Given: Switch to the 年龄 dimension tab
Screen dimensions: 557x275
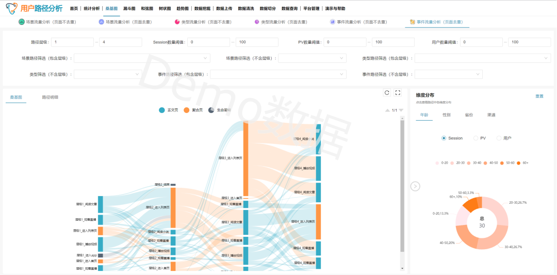Looking at the screenshot, I should [x=424, y=115].
